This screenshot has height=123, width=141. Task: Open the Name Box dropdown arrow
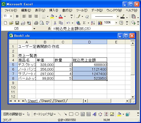[34, 29]
